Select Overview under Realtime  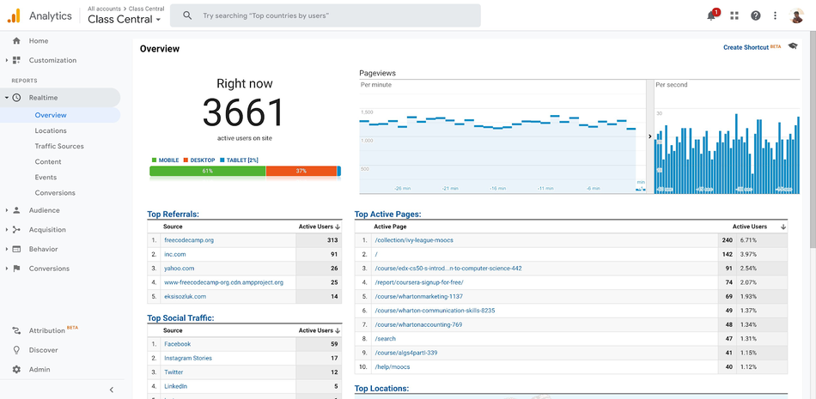pyautogui.click(x=51, y=115)
